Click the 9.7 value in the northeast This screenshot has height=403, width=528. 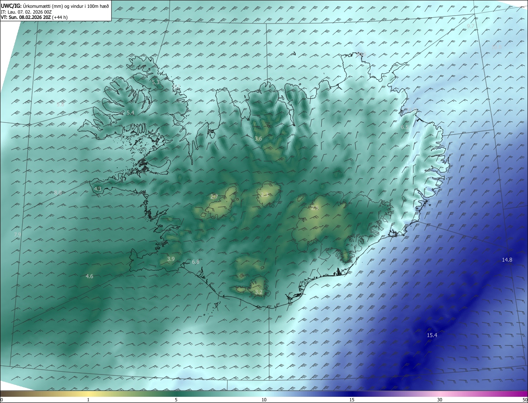(470, 26)
